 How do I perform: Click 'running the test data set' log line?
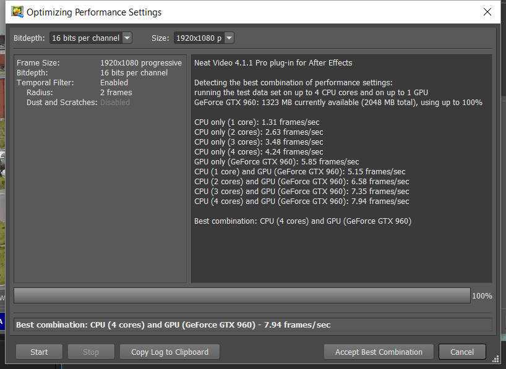pyautogui.click(x=311, y=93)
